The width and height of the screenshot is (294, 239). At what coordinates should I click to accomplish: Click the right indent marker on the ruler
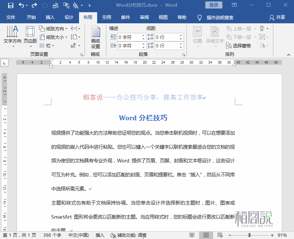(234, 65)
